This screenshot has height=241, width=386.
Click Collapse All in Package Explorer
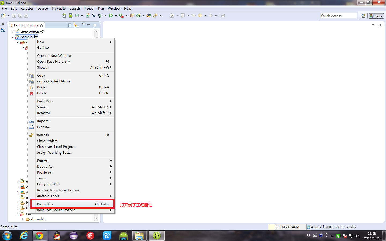coord(70,25)
